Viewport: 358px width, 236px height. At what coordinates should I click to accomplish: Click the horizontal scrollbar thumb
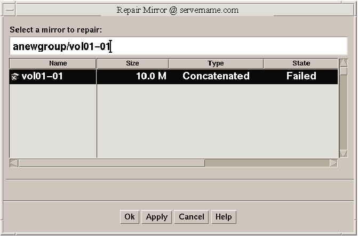pos(112,163)
